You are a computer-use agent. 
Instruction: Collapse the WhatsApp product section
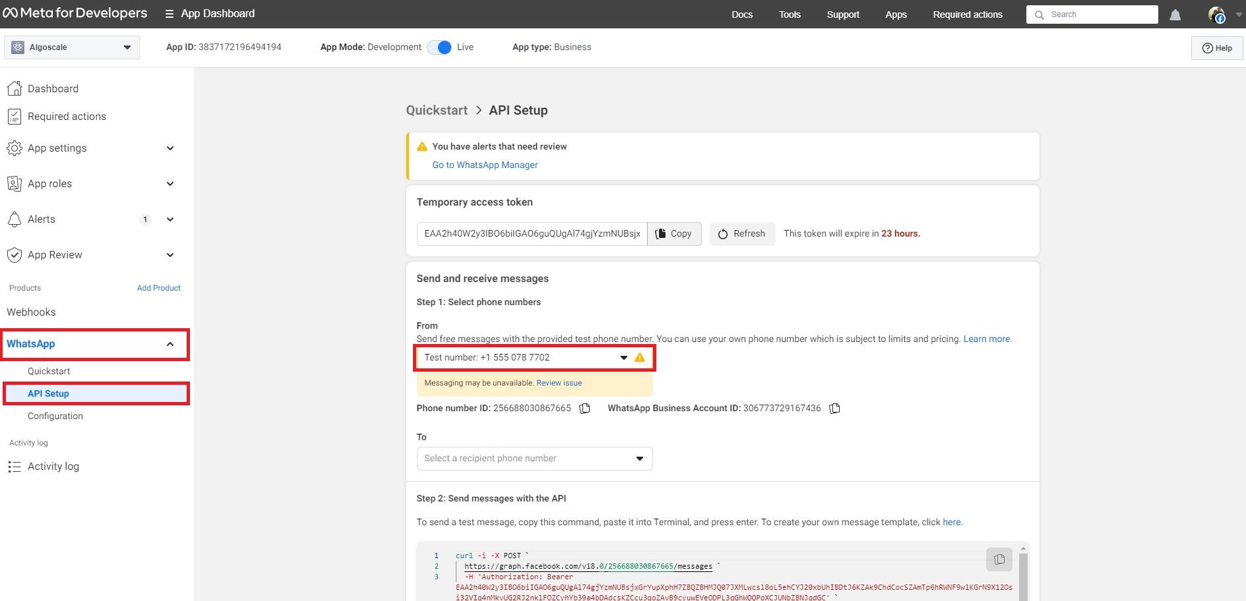170,344
